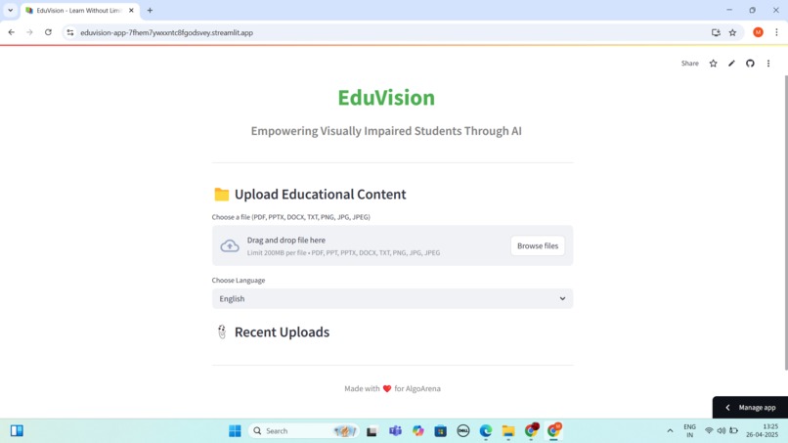Click the ENG IN language indicator
Image resolution: width=788 pixels, height=443 pixels.
[689, 431]
